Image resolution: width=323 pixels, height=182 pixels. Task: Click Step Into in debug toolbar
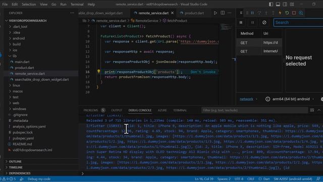click(266, 13)
